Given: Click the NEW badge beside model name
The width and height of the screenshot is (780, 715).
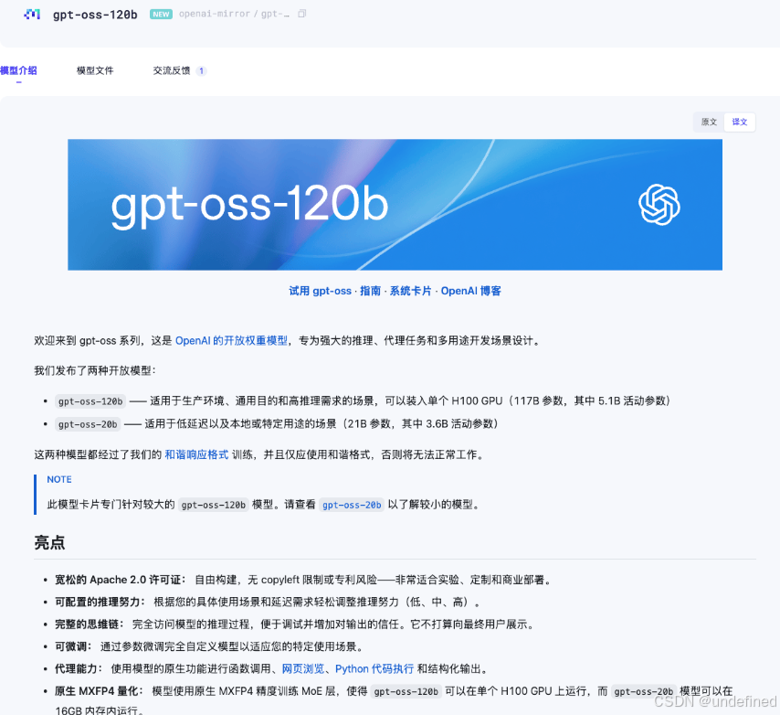Looking at the screenshot, I should [x=161, y=15].
